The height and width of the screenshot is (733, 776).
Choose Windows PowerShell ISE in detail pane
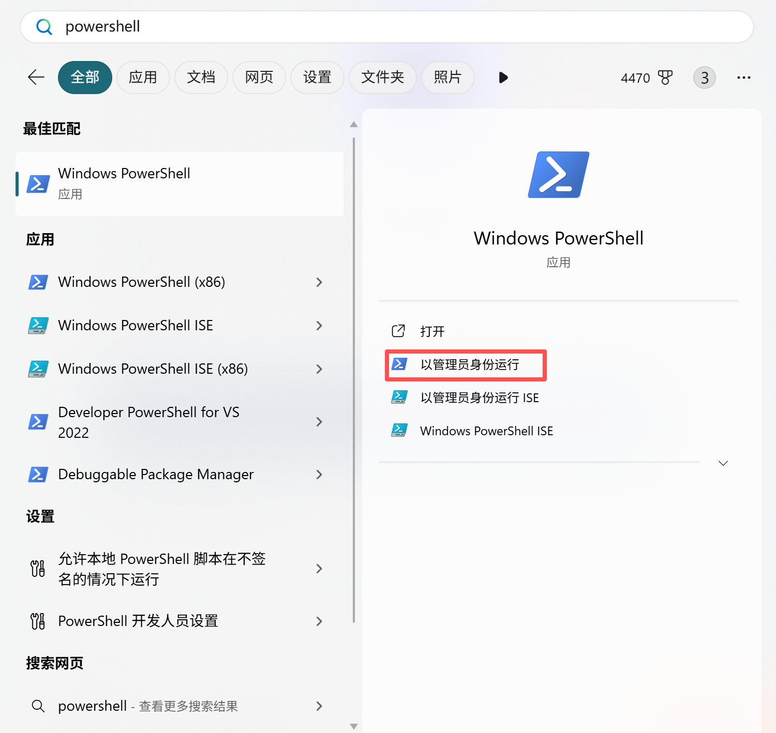(487, 431)
